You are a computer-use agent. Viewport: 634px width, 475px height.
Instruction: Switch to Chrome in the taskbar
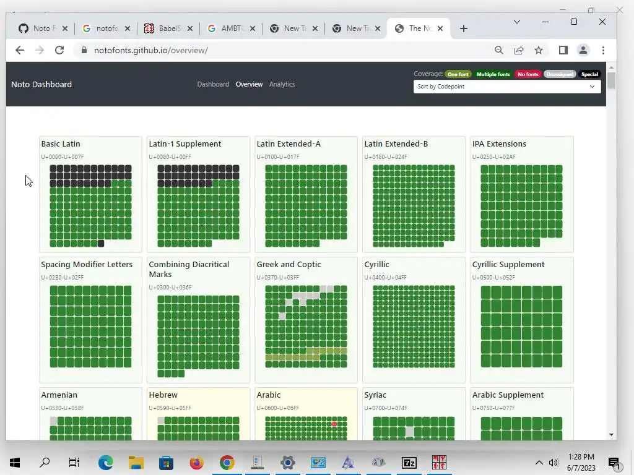click(x=227, y=462)
